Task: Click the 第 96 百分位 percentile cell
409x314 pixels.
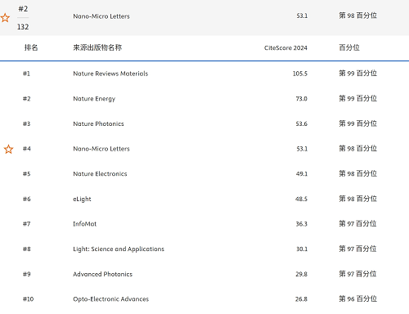Action: 357,299
